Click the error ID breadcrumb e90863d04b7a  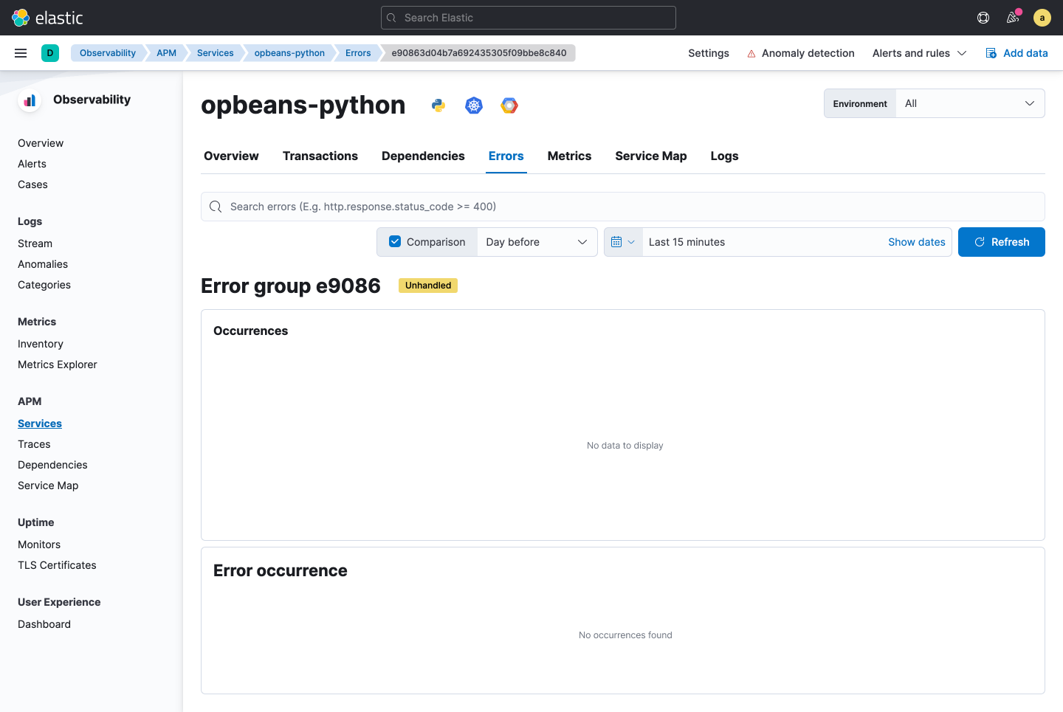pyautogui.click(x=478, y=53)
